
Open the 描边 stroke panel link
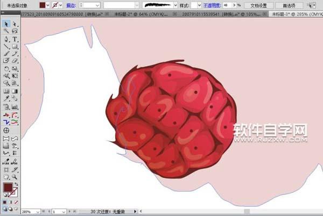tap(71, 5)
